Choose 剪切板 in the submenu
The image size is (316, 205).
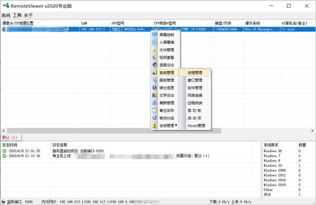pos(195,110)
